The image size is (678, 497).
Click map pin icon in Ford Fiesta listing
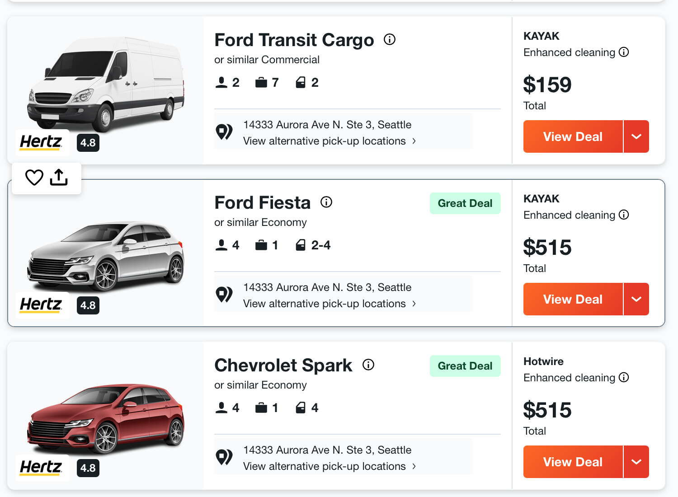coord(224,295)
